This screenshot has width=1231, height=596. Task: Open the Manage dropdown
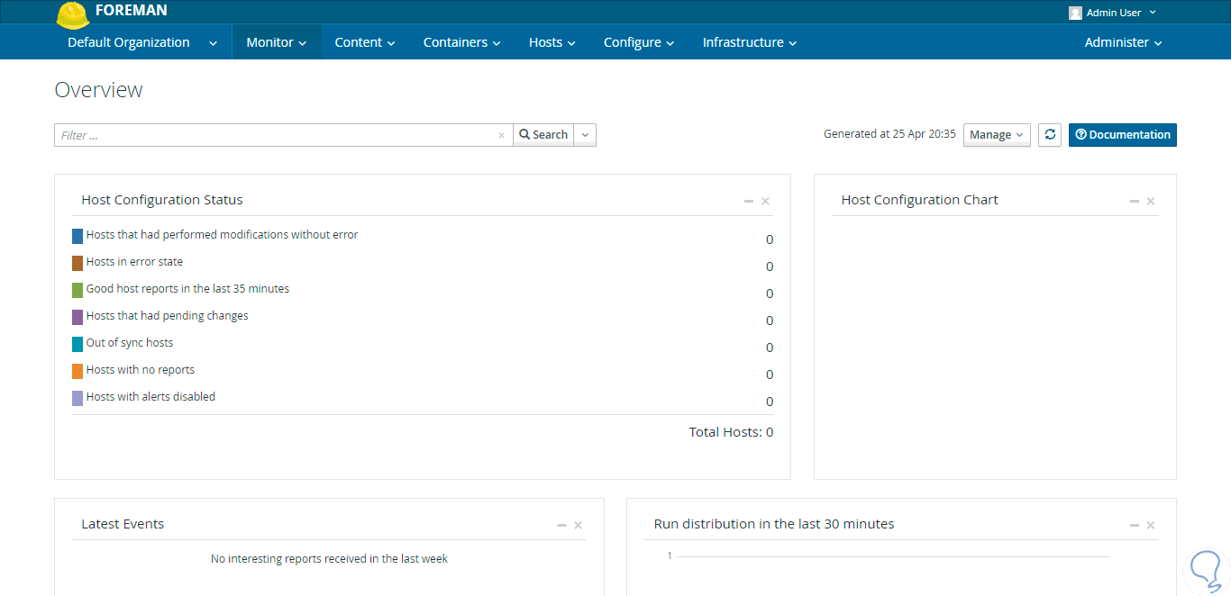997,135
